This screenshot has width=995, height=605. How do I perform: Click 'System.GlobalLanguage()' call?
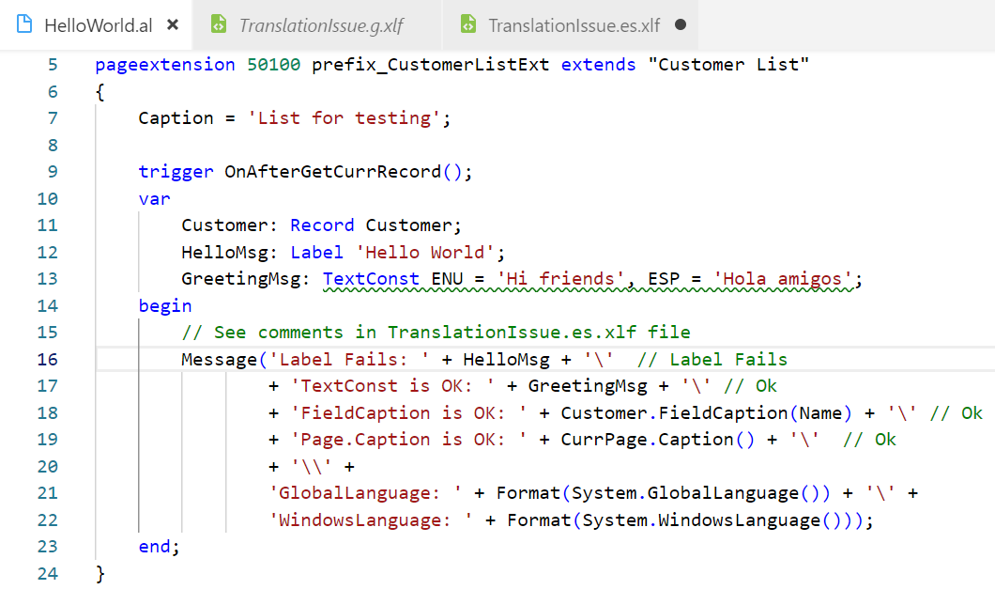click(696, 493)
